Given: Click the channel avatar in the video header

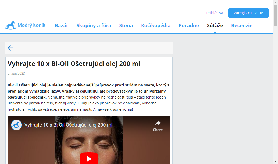Looking at the screenshot, I should point(16,125).
